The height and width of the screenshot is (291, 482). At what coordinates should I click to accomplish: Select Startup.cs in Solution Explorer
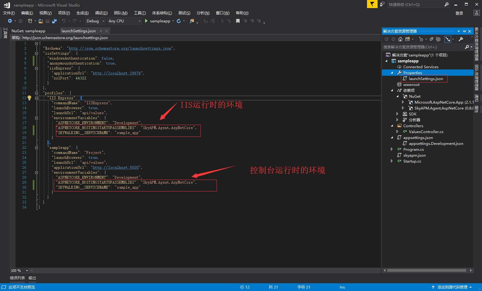tap(412, 161)
